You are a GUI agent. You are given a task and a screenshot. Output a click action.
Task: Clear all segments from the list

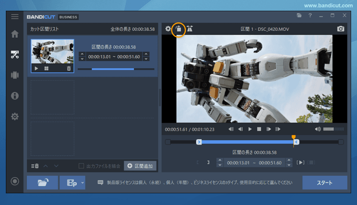(35, 166)
